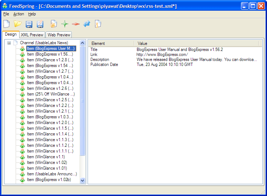Click icon beside Item (25% Off WinGlance ...)
The height and width of the screenshot is (196, 267).
(x=22, y=94)
